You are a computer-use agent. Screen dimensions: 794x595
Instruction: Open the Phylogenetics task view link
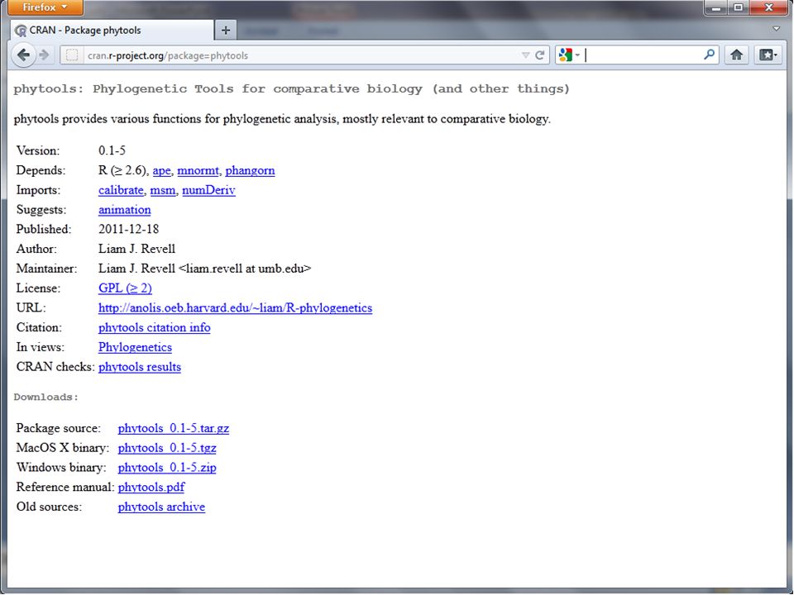[135, 348]
